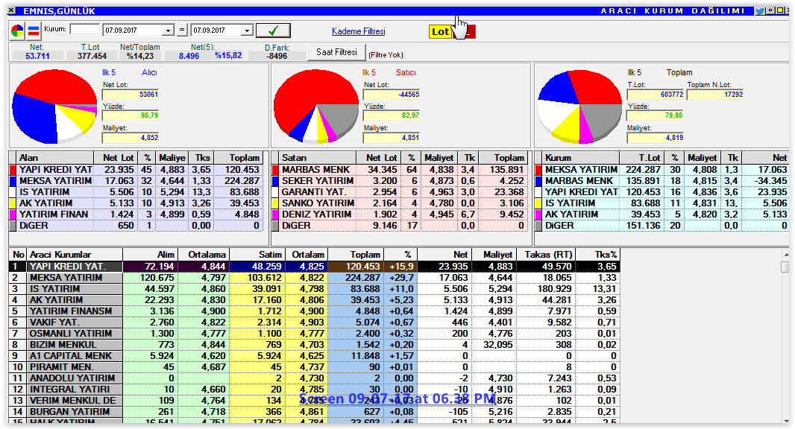This screenshot has width=795, height=429.
Task: Confirm with the green checkmark button
Action: coord(273,31)
